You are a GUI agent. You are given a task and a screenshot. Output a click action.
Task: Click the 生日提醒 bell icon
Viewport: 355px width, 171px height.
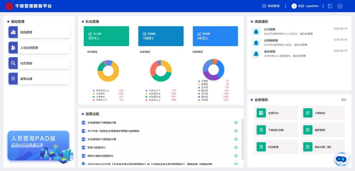click(256, 32)
